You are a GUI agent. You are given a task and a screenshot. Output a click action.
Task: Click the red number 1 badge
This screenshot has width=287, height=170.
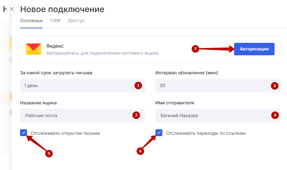click(x=138, y=85)
